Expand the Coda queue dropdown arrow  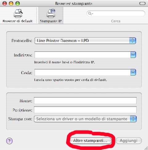133,72
